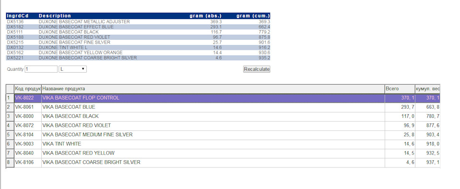The image size is (460, 189).
Task: Click the 916.2 cumulative gram value
Action: point(264,47)
